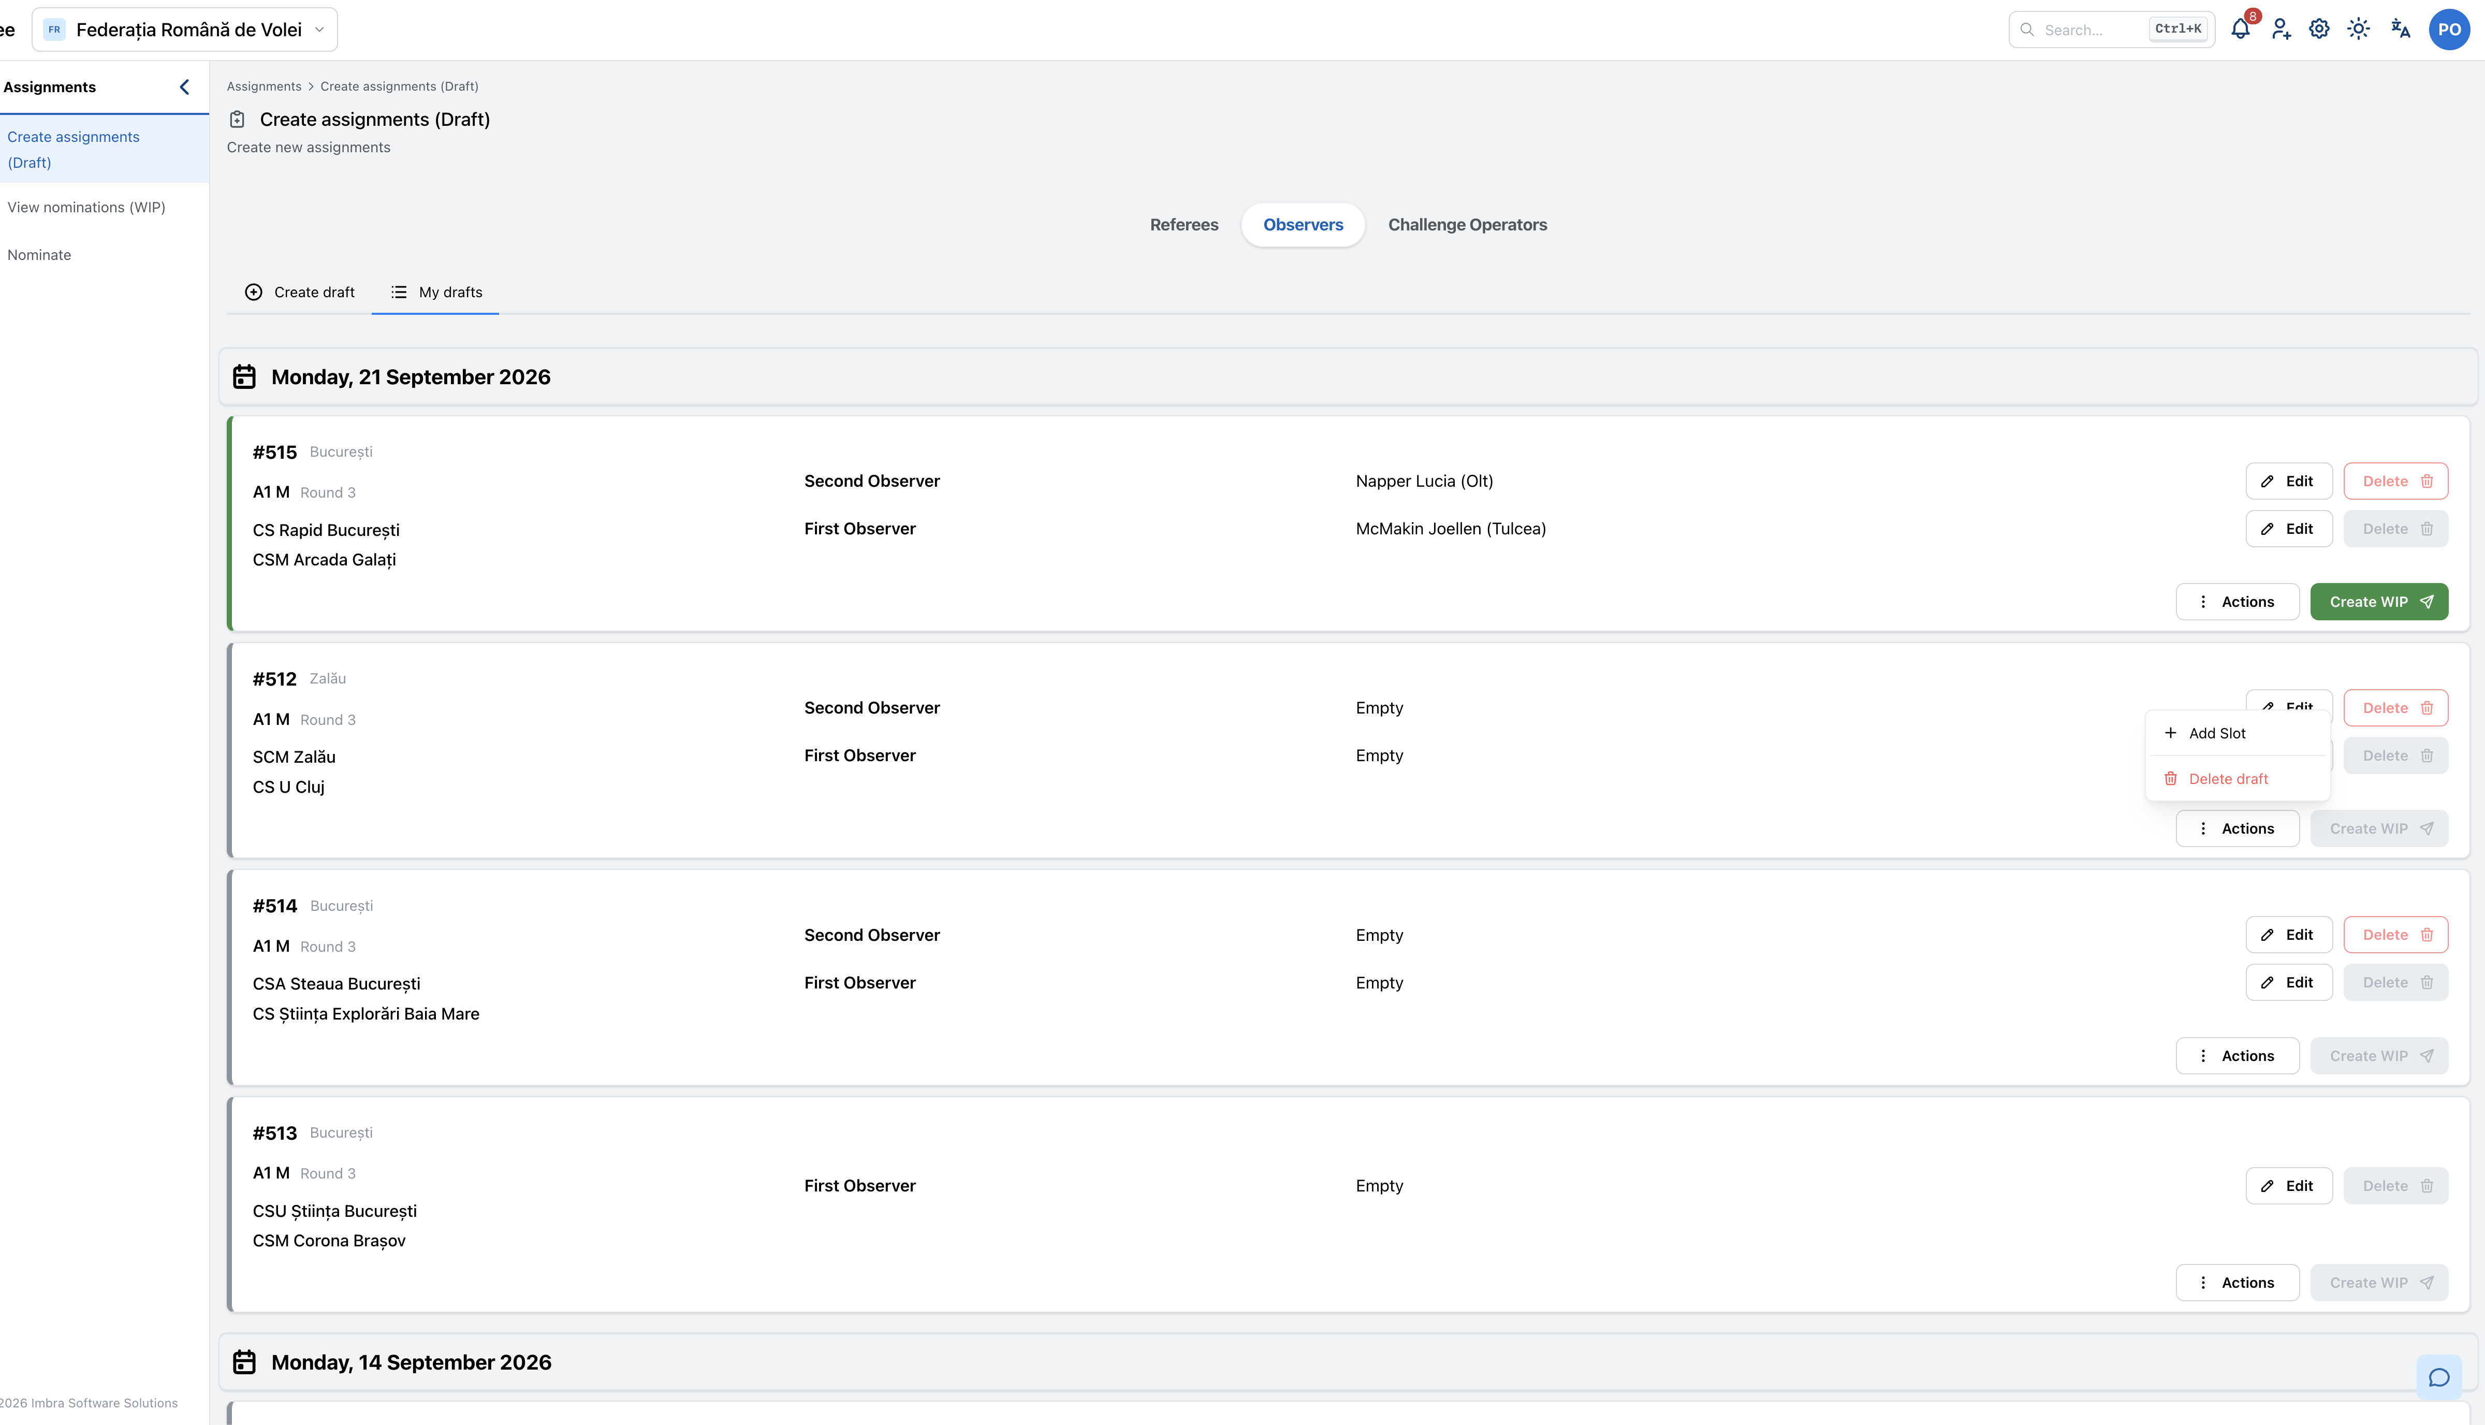Viewport: 2485px width, 1425px height.
Task: Click the Monday, 14 September 2026 header
Action: pyautogui.click(x=1348, y=1362)
